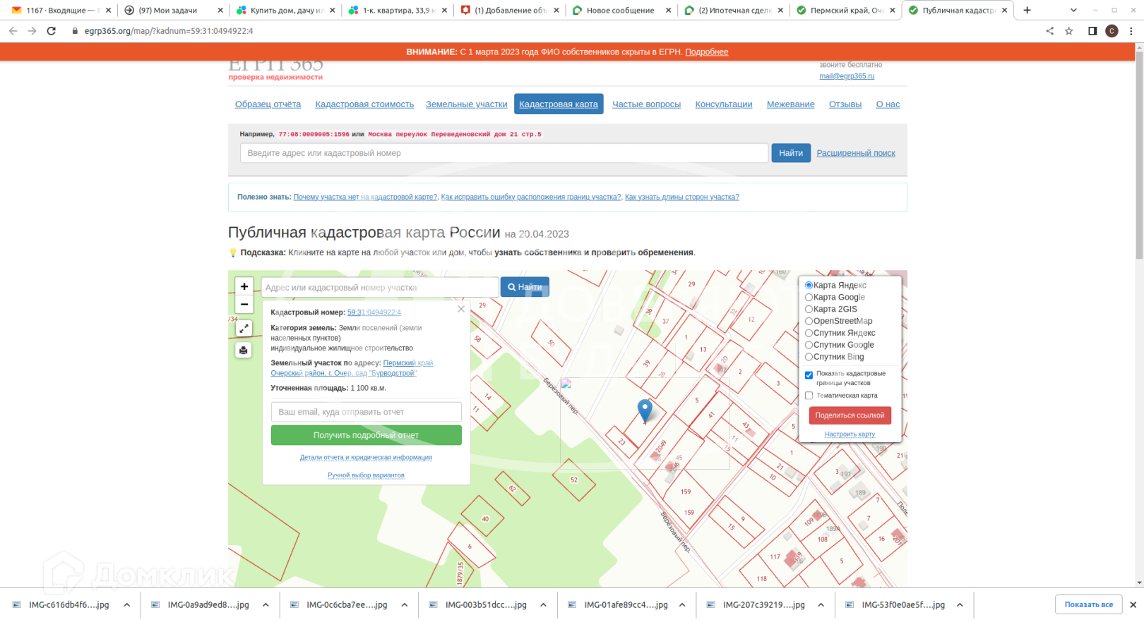Open the browser tab search chevron
Viewport: 1144px width, 622px height.
[x=1073, y=11]
